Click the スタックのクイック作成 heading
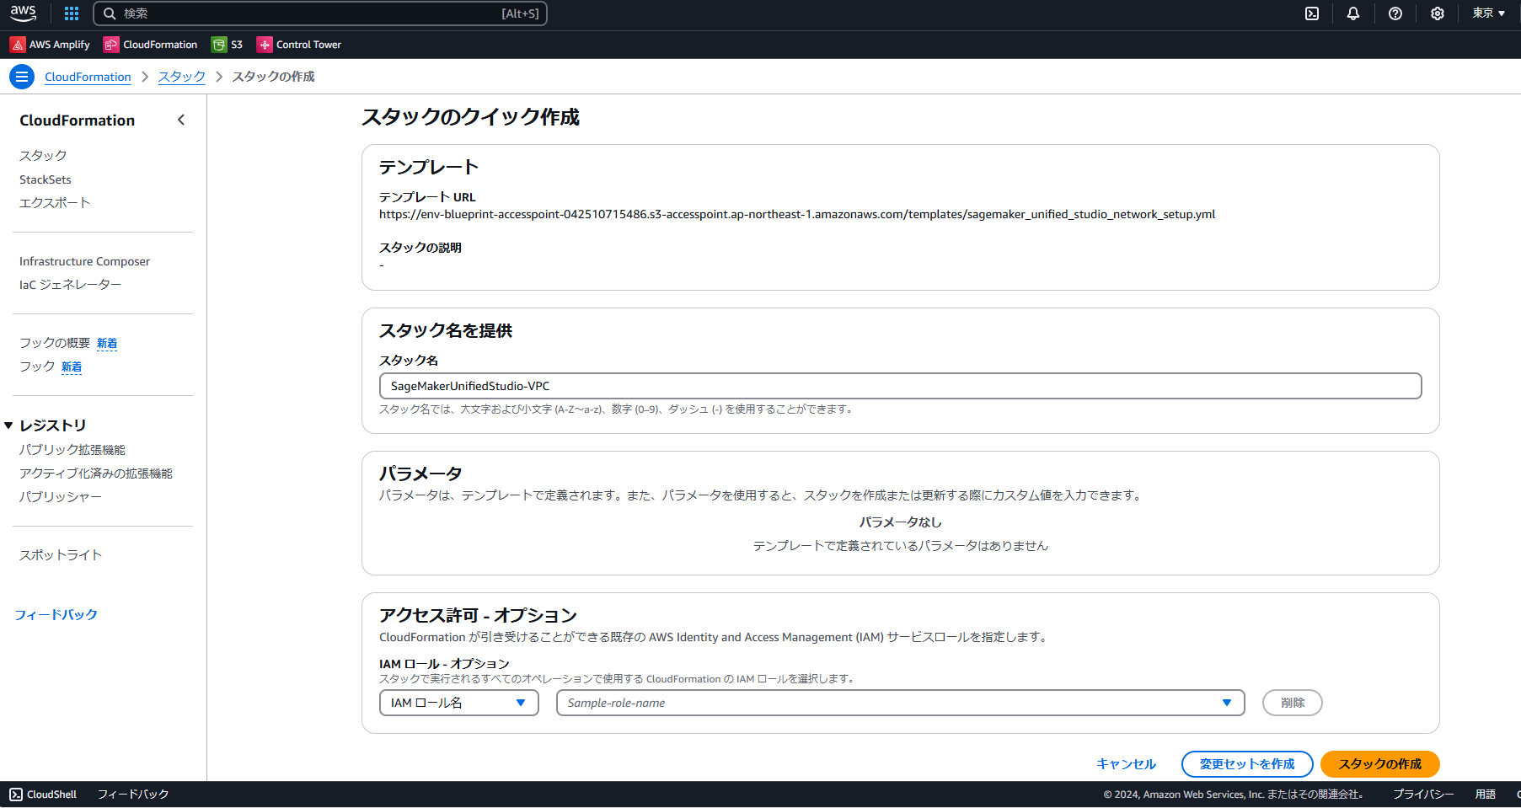This screenshot has height=808, width=1521. coord(471,117)
